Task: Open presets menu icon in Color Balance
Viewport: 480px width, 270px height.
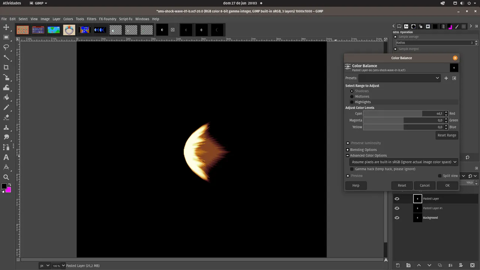Action: (x=454, y=78)
